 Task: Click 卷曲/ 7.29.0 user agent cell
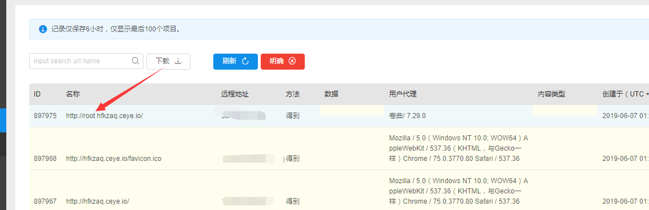pyautogui.click(x=407, y=116)
